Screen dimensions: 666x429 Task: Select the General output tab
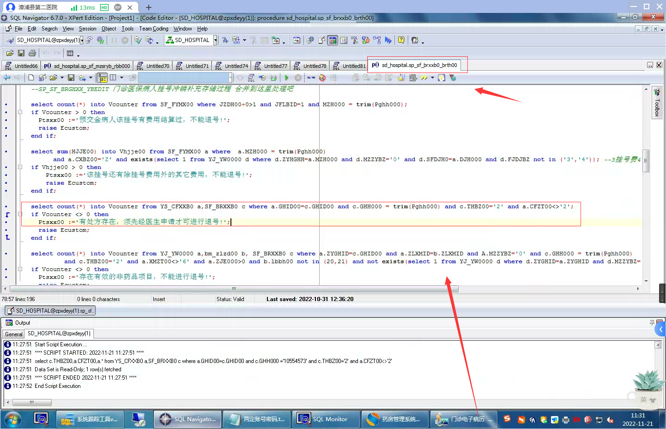(x=13, y=334)
